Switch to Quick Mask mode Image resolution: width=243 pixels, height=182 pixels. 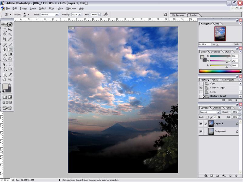click(10, 97)
